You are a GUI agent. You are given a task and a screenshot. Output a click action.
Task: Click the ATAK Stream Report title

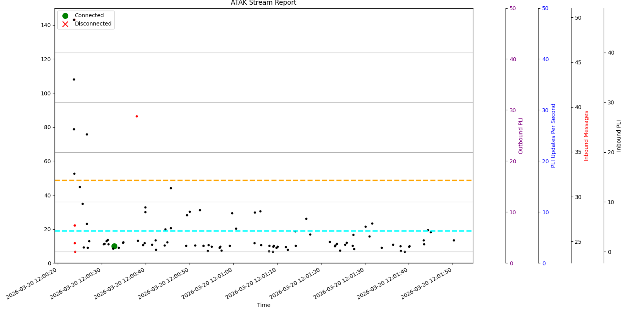[x=263, y=3]
